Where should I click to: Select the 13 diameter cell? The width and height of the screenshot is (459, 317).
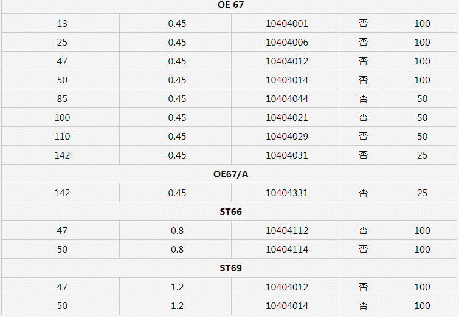coord(62,24)
